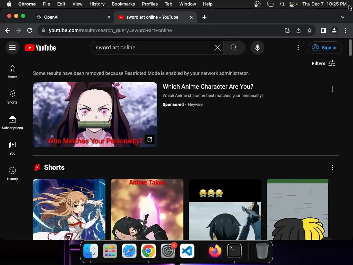This screenshot has height=265, width=353.
Task: Launch Firefox from the Dock
Action: click(x=215, y=251)
